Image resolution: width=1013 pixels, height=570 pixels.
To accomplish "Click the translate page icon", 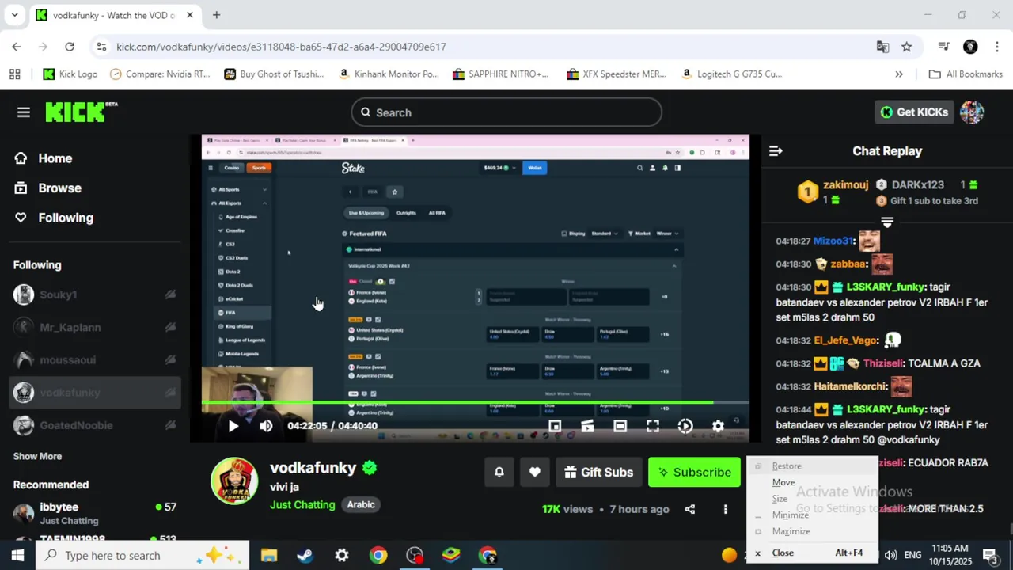I will click(x=882, y=47).
